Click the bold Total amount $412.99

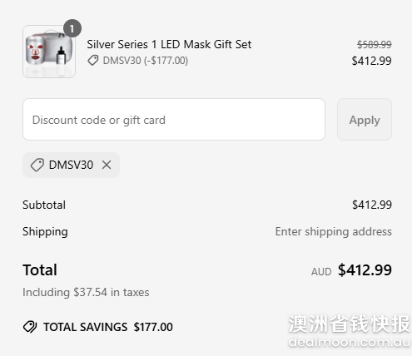click(x=365, y=269)
